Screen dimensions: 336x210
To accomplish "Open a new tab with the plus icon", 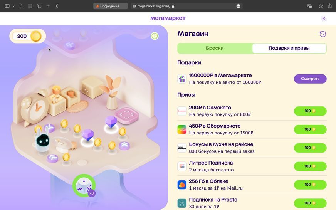I will [x=48, y=6].
